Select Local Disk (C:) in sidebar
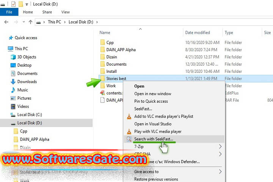This screenshot has height=182, width=273. [30, 115]
